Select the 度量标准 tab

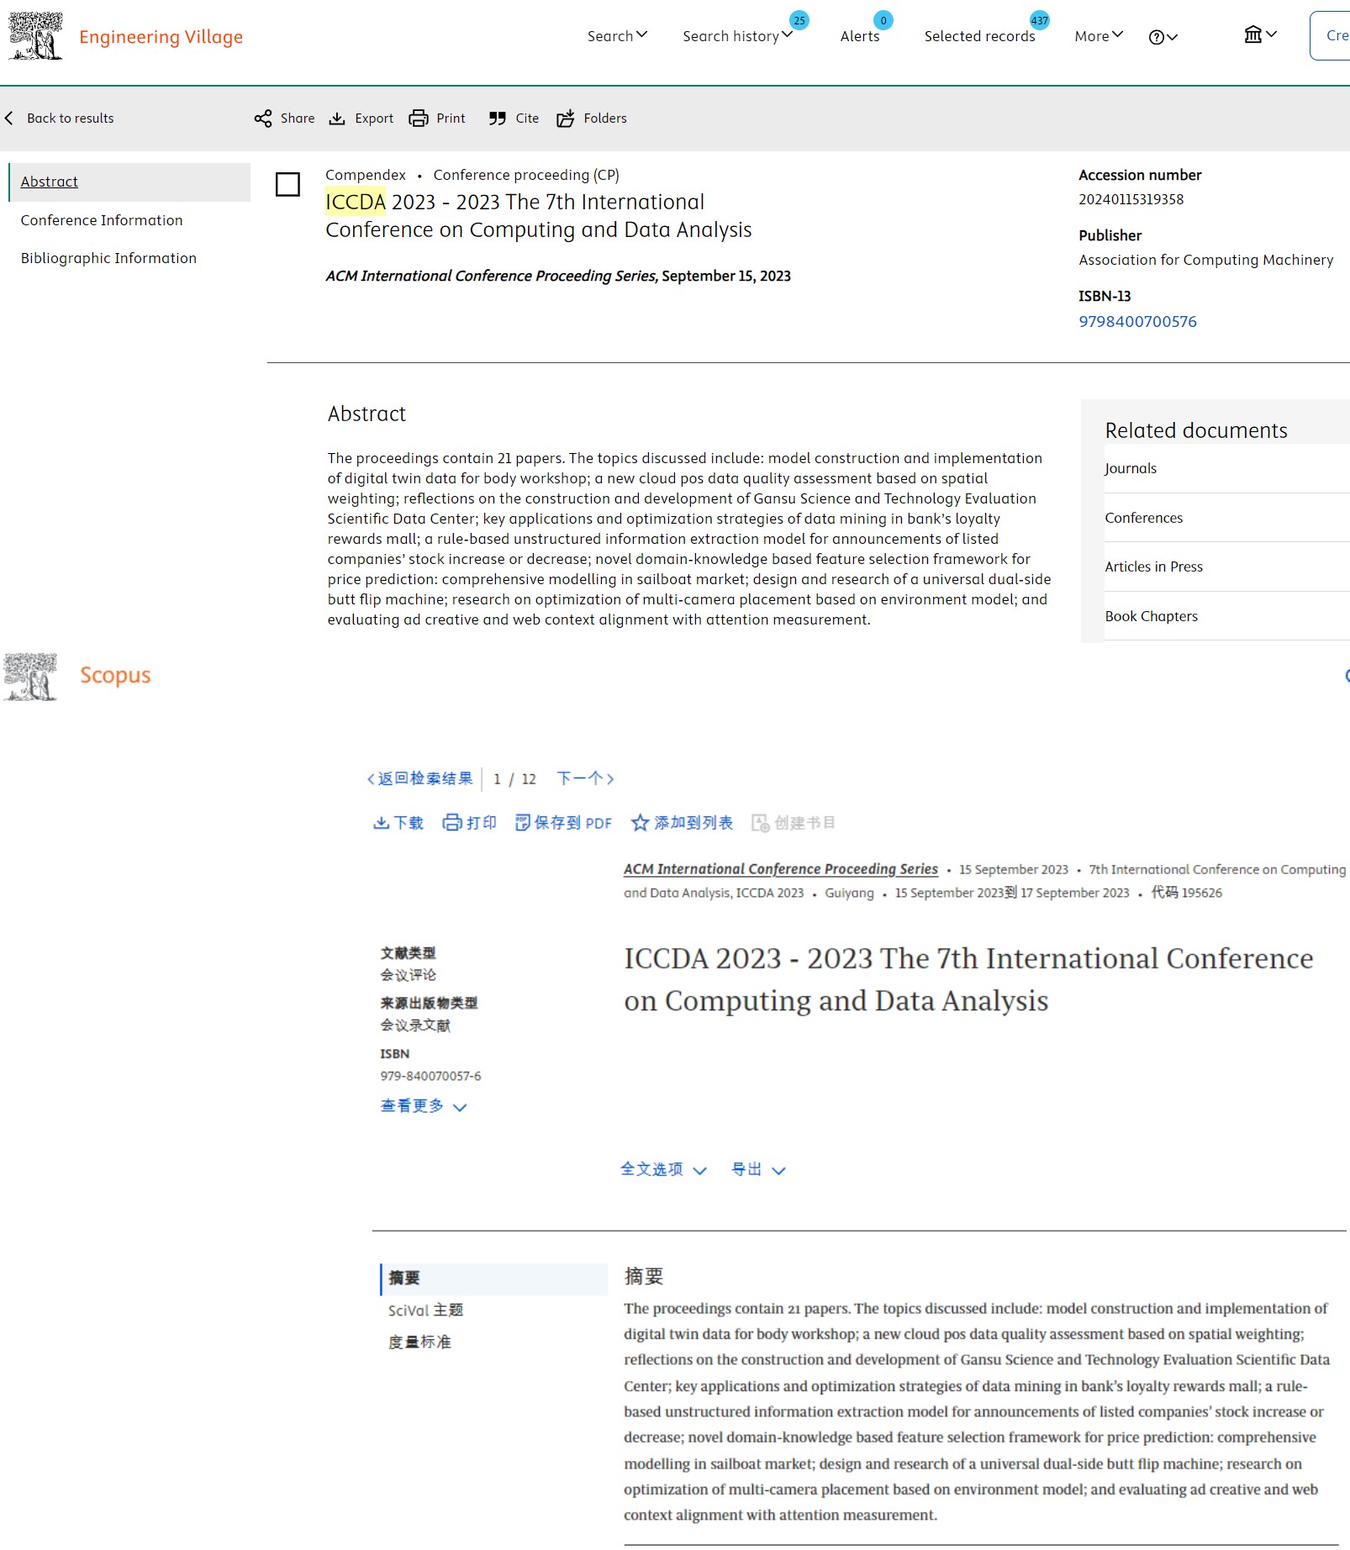click(419, 1342)
